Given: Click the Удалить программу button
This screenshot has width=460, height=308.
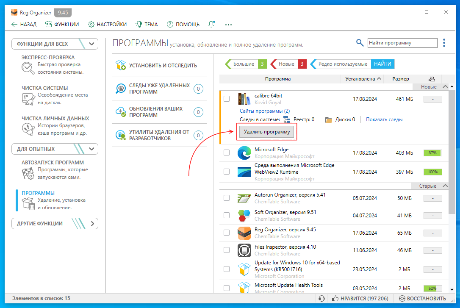Looking at the screenshot, I should [267, 132].
